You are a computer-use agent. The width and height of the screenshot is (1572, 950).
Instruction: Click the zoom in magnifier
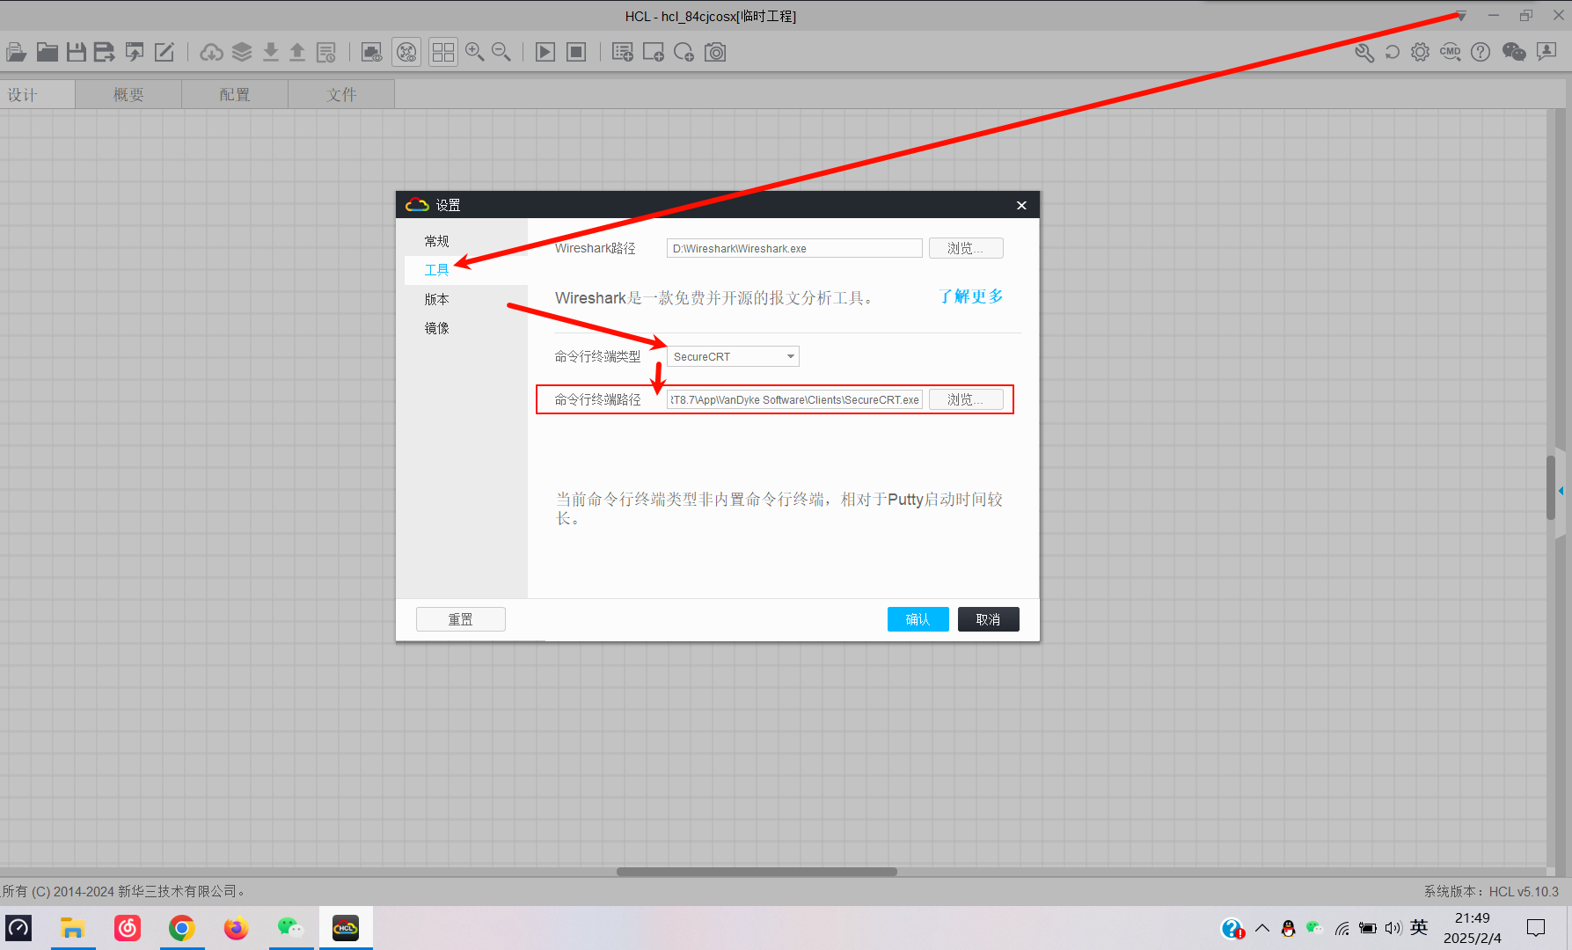[x=475, y=52]
